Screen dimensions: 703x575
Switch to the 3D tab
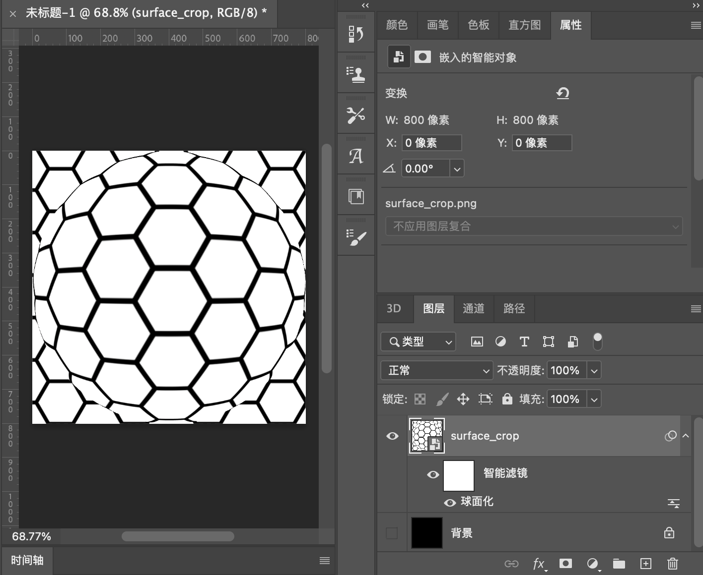click(x=394, y=309)
